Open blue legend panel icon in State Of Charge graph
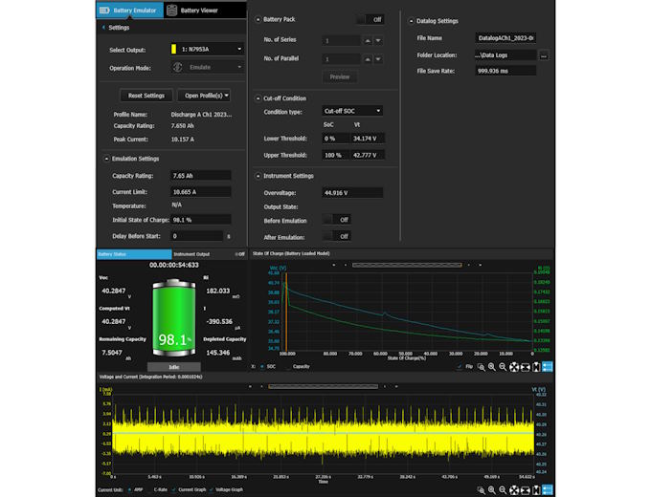The width and height of the screenshot is (651, 497). 548,367
